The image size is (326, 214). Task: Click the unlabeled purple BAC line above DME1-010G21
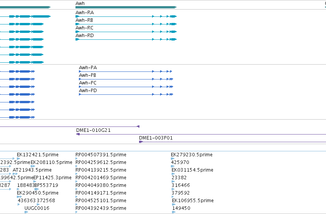tap(70, 126)
